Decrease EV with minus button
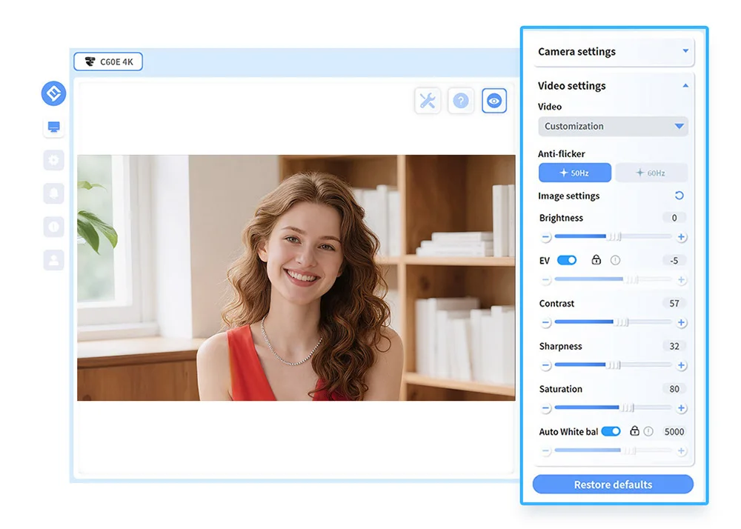This screenshot has width=741, height=529. (x=546, y=279)
